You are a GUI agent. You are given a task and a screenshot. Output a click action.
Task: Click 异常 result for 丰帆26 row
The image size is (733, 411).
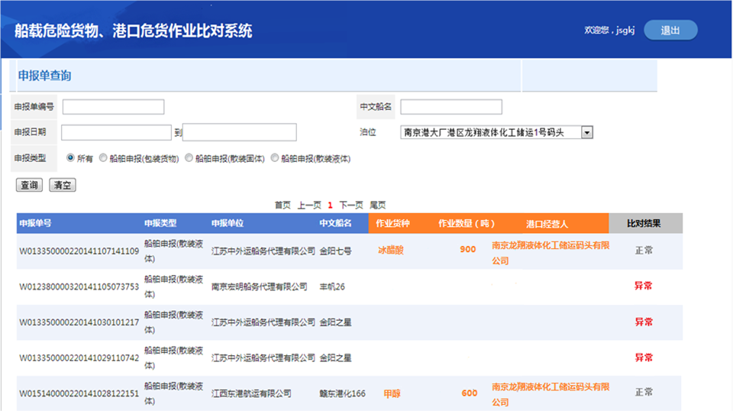tap(643, 286)
